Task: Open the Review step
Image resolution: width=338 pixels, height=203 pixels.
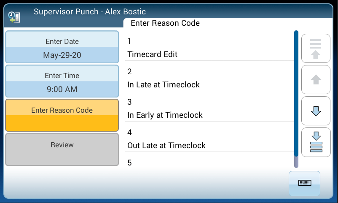Action: click(x=62, y=149)
